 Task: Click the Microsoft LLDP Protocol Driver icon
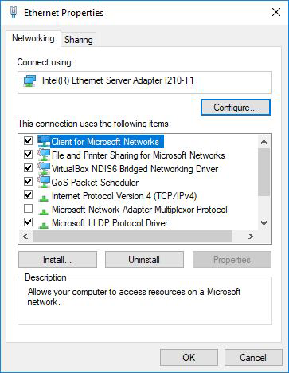point(44,225)
